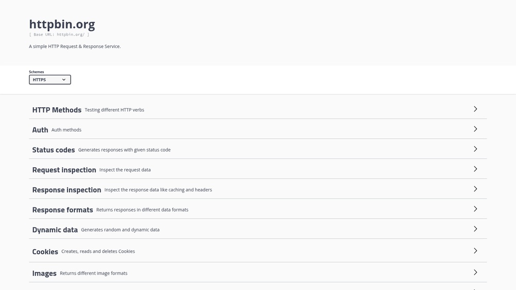Click the Images heading
This screenshot has width=516, height=290.
click(44, 273)
